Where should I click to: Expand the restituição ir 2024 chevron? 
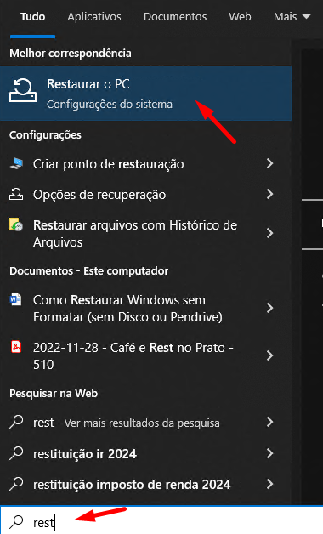point(270,453)
